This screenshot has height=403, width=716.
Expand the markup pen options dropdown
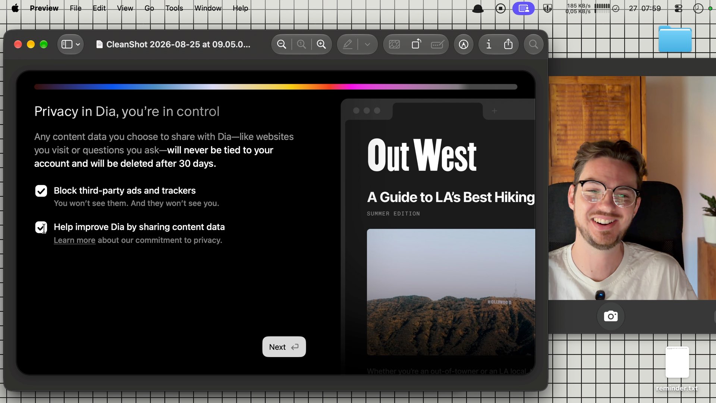click(x=367, y=44)
